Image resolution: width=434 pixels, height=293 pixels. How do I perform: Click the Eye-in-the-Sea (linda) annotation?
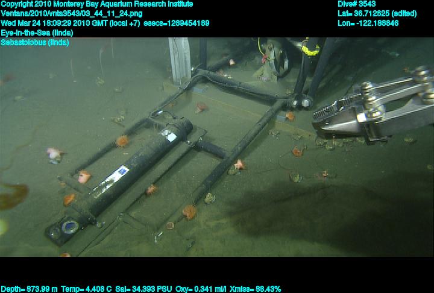tap(37, 33)
